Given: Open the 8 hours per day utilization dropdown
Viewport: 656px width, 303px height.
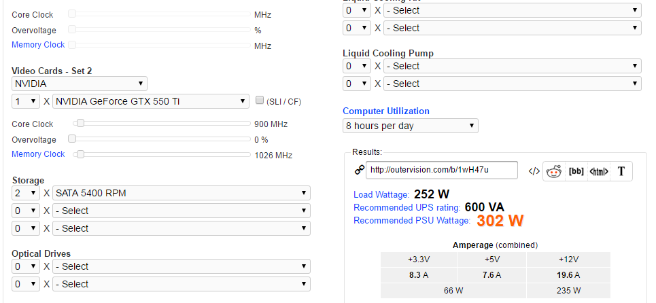Looking at the screenshot, I should pos(410,126).
